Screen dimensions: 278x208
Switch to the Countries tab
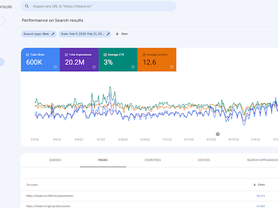153,160
